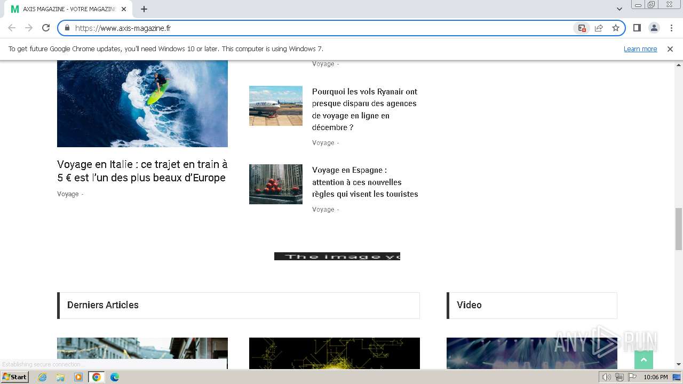
Task: Launch Microsoft Edge from the taskbar
Action: click(115, 377)
